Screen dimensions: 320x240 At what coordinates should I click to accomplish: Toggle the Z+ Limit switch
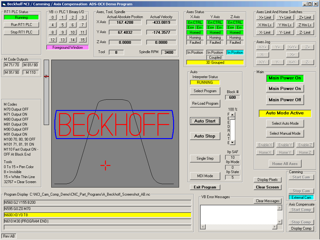coord(305,17)
